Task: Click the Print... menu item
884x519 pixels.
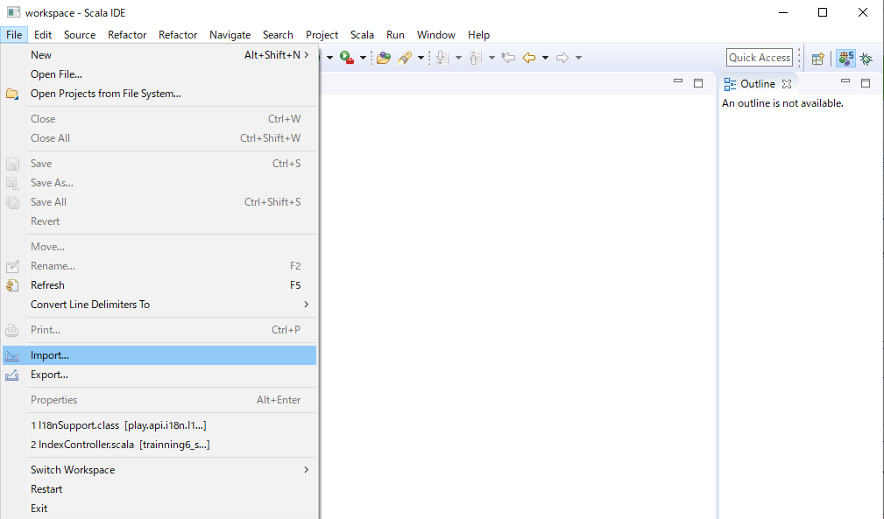Action: coord(159,329)
